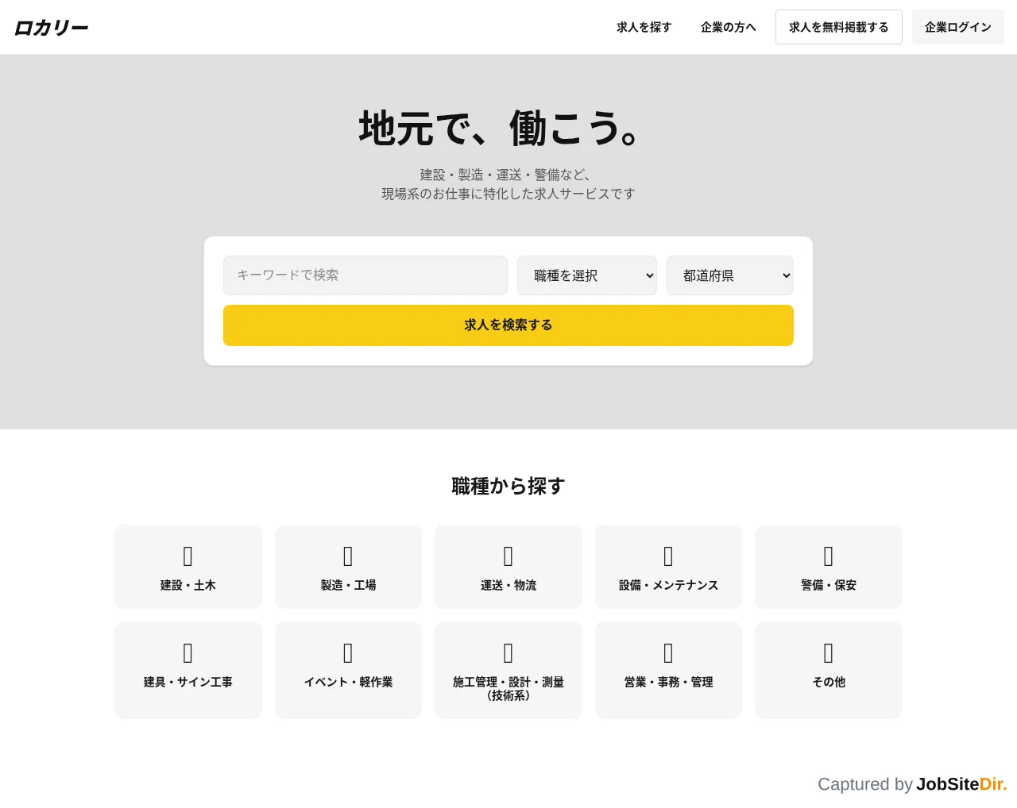Screen dimensions: 1017x808
Task: Select the 施工管理・設計・測量（技術系） category card
Action: coord(508,670)
